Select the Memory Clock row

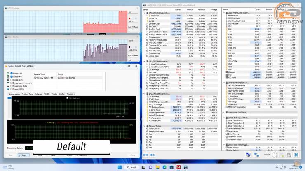[x=182, y=129]
